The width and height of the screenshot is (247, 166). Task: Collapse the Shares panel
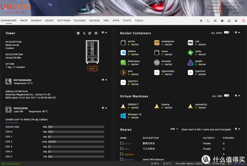click(239, 129)
